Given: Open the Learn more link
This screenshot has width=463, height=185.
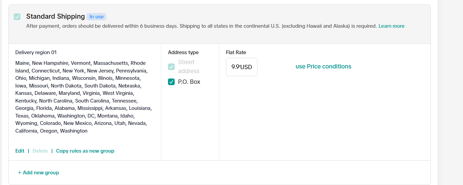Looking at the screenshot, I should (x=391, y=26).
